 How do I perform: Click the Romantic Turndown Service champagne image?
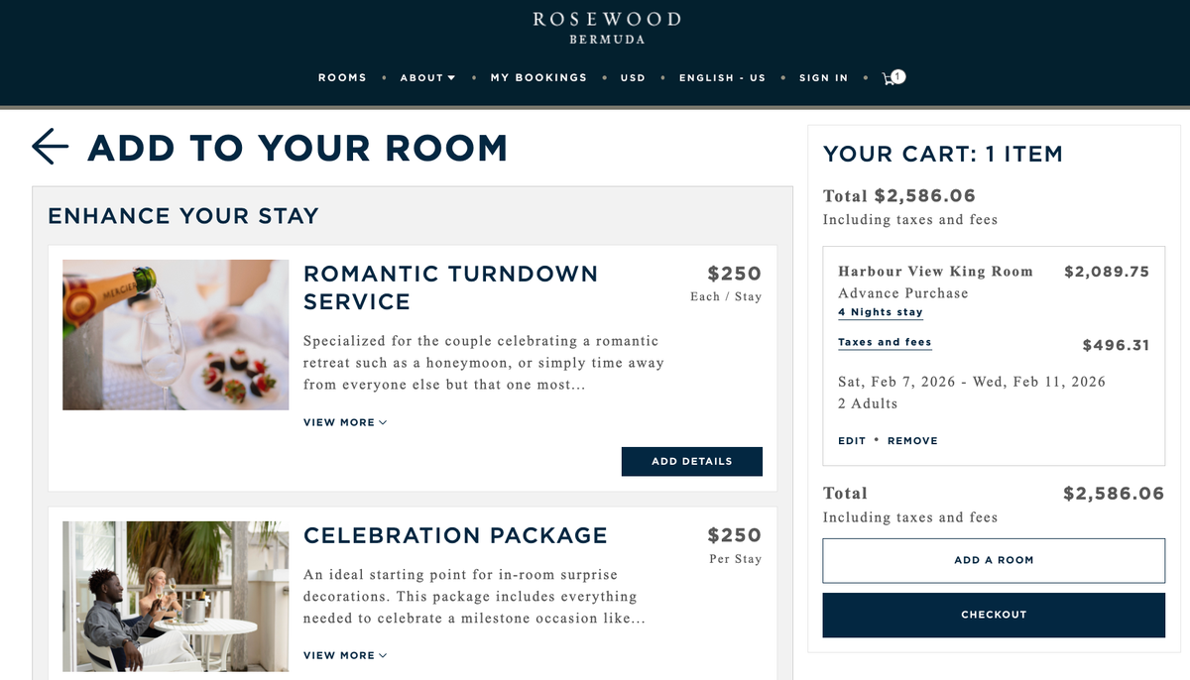pyautogui.click(x=176, y=335)
